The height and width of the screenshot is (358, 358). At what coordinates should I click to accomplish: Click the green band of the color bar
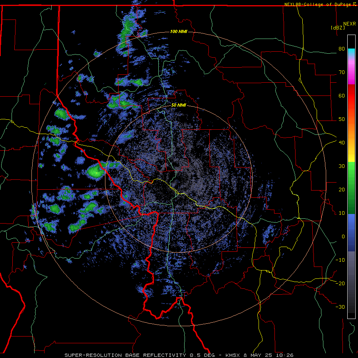click(x=351, y=188)
